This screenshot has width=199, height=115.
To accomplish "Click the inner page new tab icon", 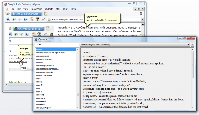I will tap(48, 28).
